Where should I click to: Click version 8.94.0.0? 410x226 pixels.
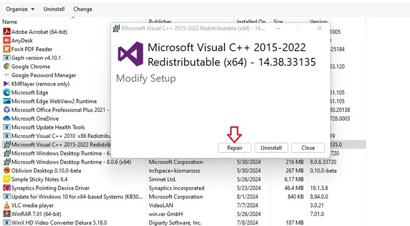pos(319,196)
